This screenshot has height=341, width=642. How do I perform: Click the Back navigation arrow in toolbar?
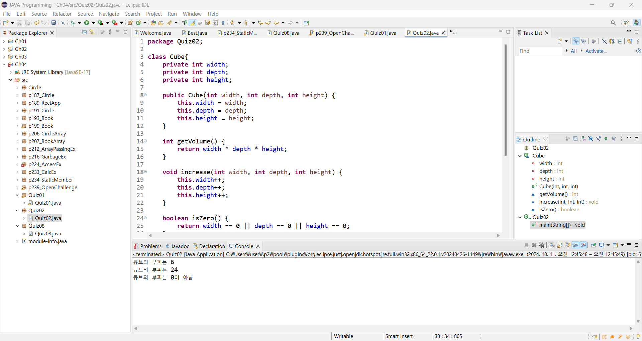pos(276,23)
